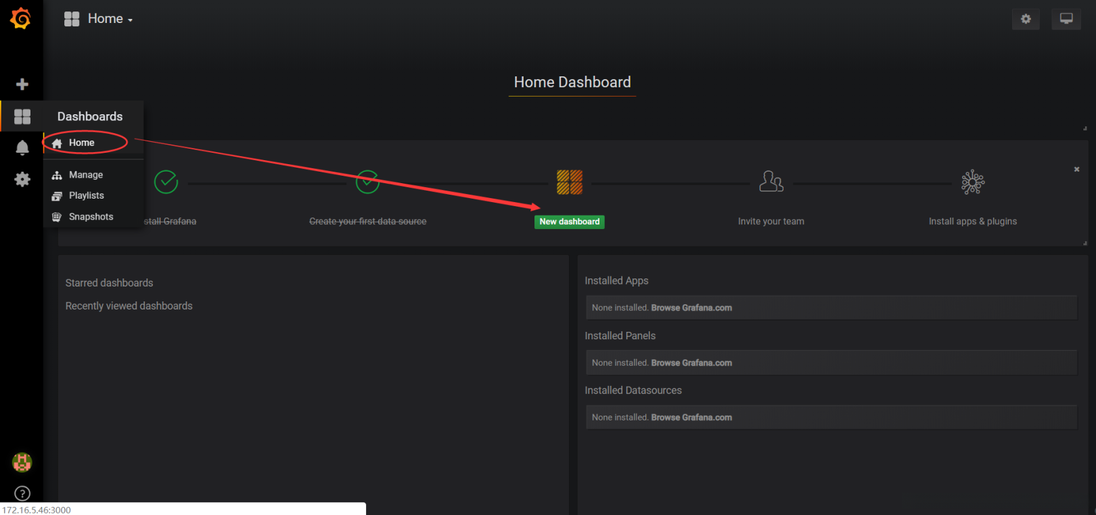1096x515 pixels.
Task: Open Manage in Dashboards menu
Action: coord(86,174)
